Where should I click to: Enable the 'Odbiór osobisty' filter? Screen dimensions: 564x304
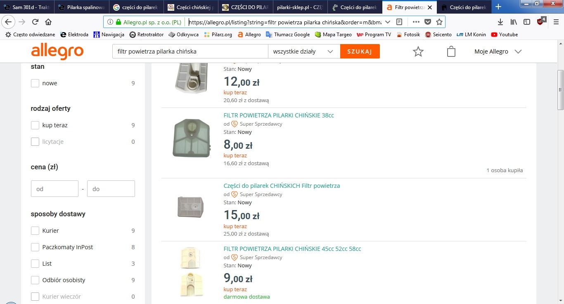pyautogui.click(x=35, y=280)
